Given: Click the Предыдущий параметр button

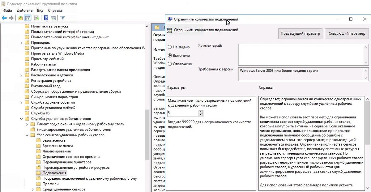Looking at the screenshot, I should 301,33.
